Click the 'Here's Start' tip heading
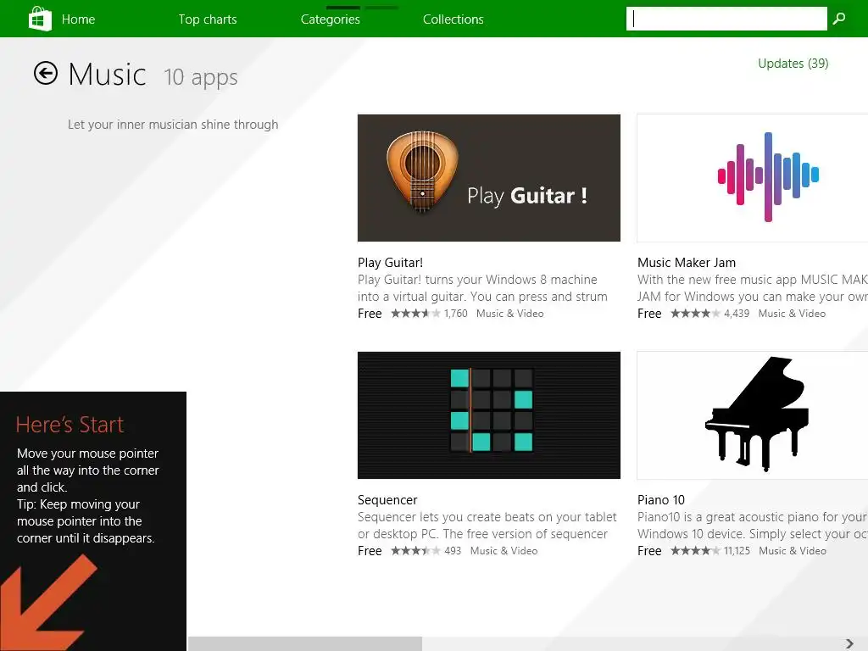 coord(70,425)
